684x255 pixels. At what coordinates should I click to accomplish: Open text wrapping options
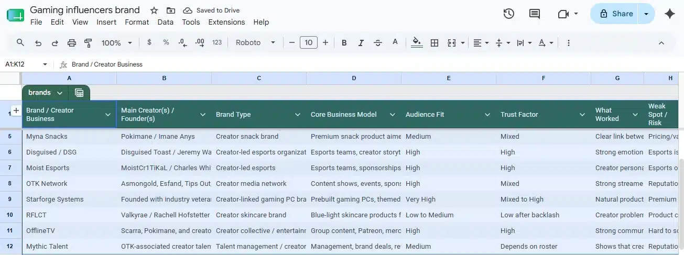524,43
